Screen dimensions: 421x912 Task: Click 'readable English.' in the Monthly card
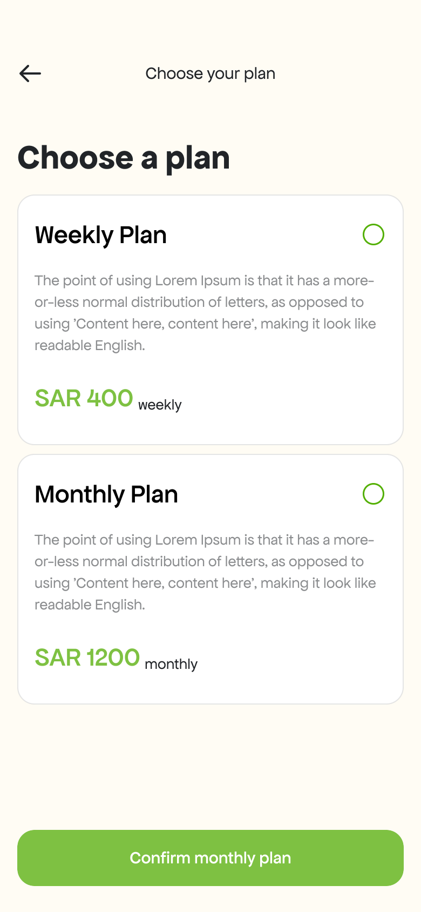pyautogui.click(x=90, y=605)
